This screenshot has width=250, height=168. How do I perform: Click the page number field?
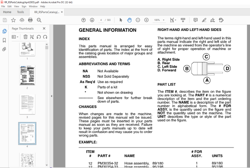point(101,20)
